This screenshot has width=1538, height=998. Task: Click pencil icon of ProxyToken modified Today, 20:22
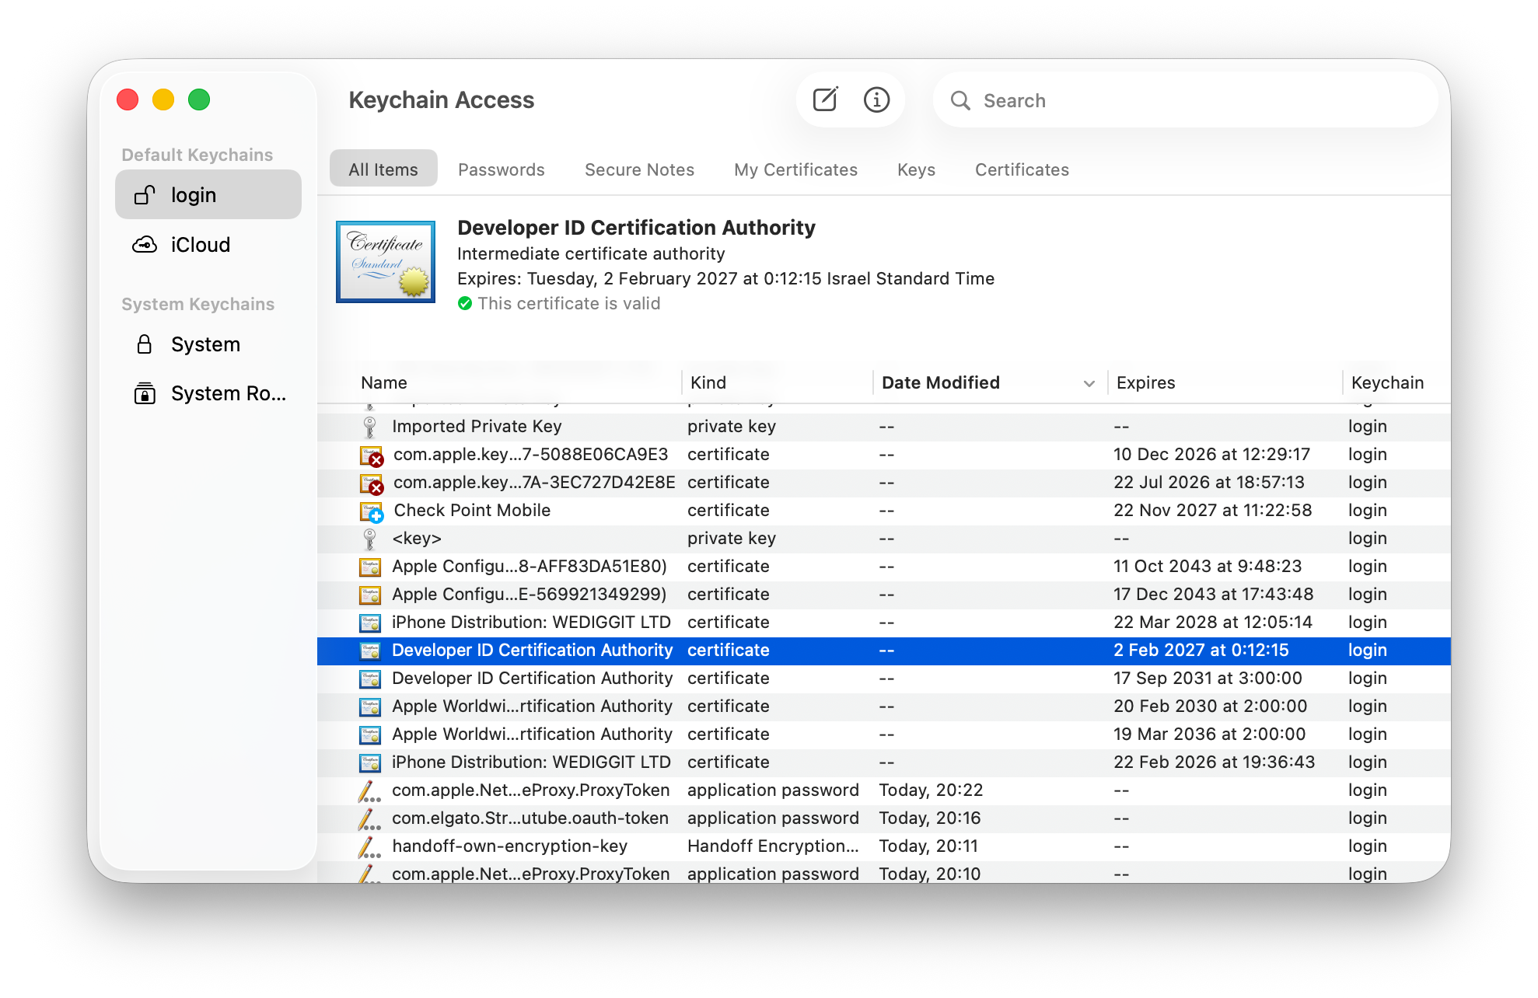(x=369, y=790)
